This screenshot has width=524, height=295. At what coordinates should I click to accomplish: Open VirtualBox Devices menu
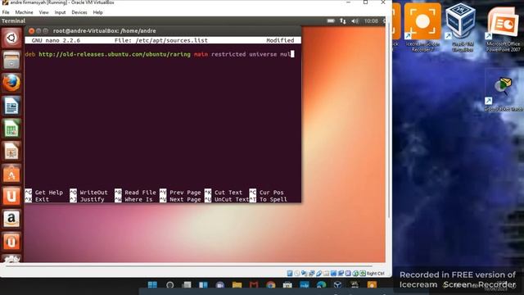tap(79, 12)
